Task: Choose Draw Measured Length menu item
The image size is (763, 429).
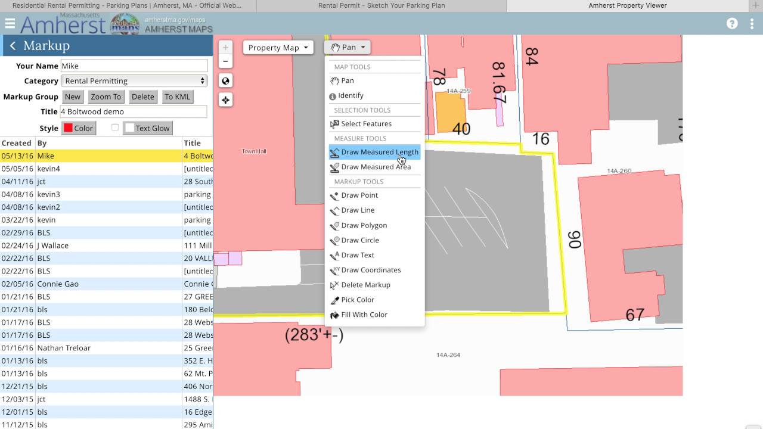Action: click(x=374, y=152)
